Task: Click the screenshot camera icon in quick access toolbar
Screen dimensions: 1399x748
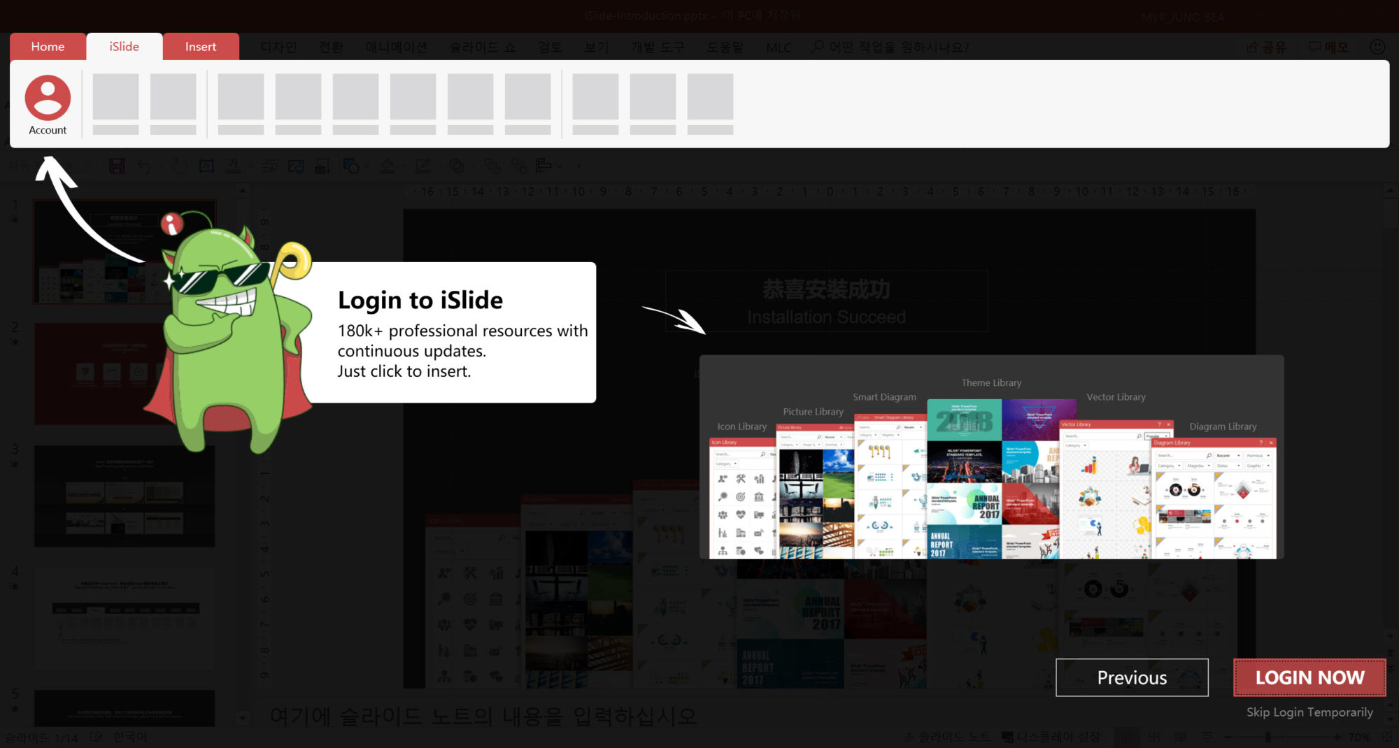Action: (322, 166)
